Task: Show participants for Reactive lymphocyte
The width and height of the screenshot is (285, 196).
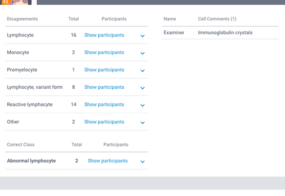Action: tap(104, 105)
